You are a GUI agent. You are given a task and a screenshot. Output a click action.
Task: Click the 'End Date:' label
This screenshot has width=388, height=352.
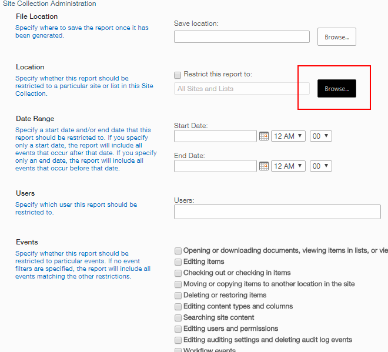click(189, 156)
